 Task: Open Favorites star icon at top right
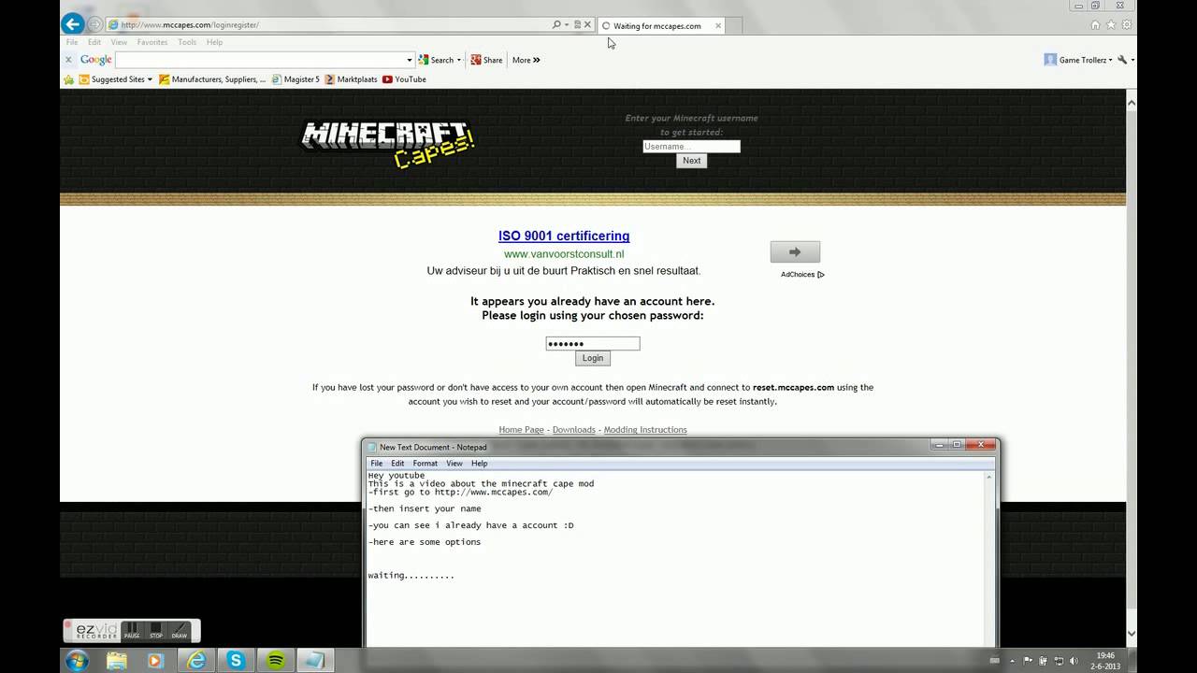click(1111, 25)
